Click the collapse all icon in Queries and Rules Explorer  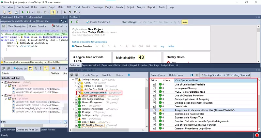click(77, 75)
